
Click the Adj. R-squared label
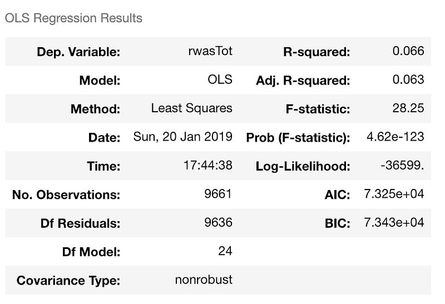(303, 81)
